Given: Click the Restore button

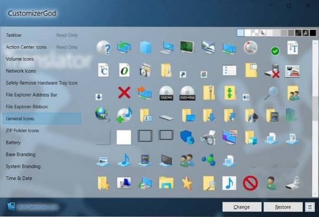Looking at the screenshot, I should (x=283, y=207).
